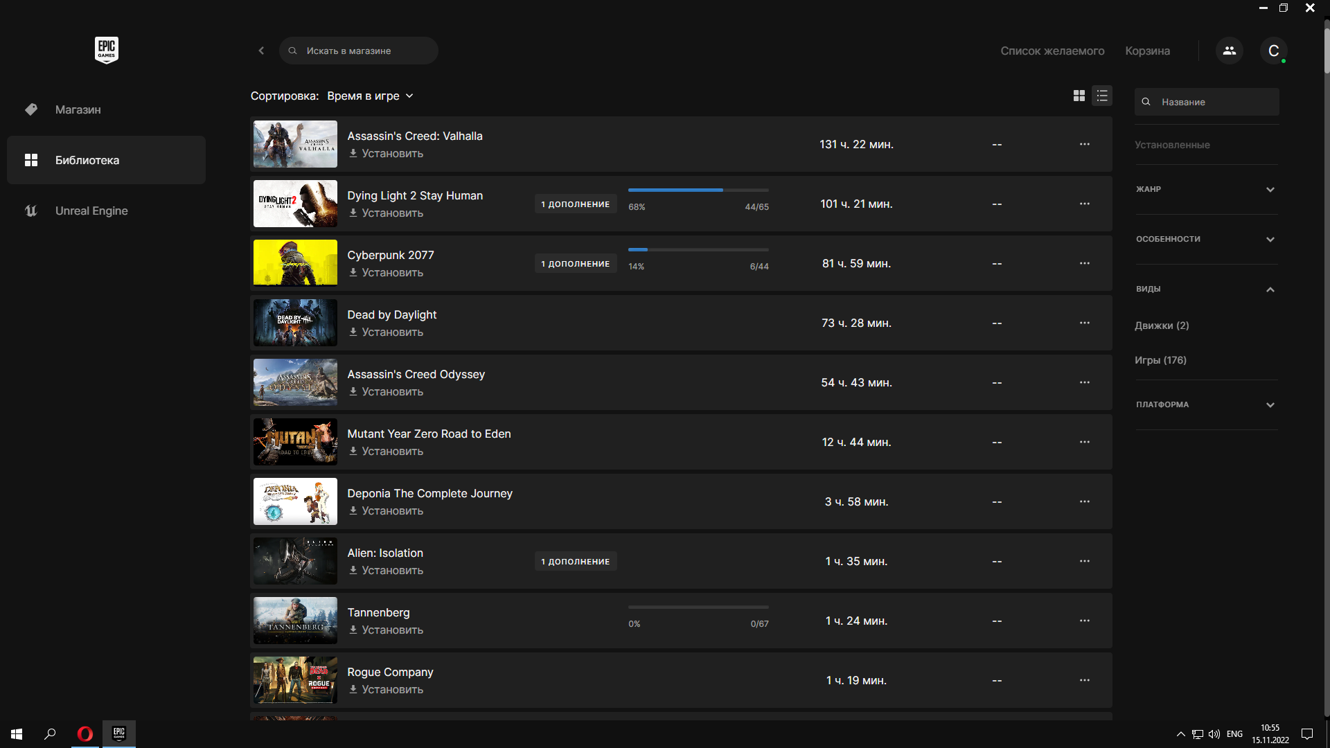This screenshot has width=1330, height=748.
Task: Click the Название library filter field
Action: (x=1207, y=102)
